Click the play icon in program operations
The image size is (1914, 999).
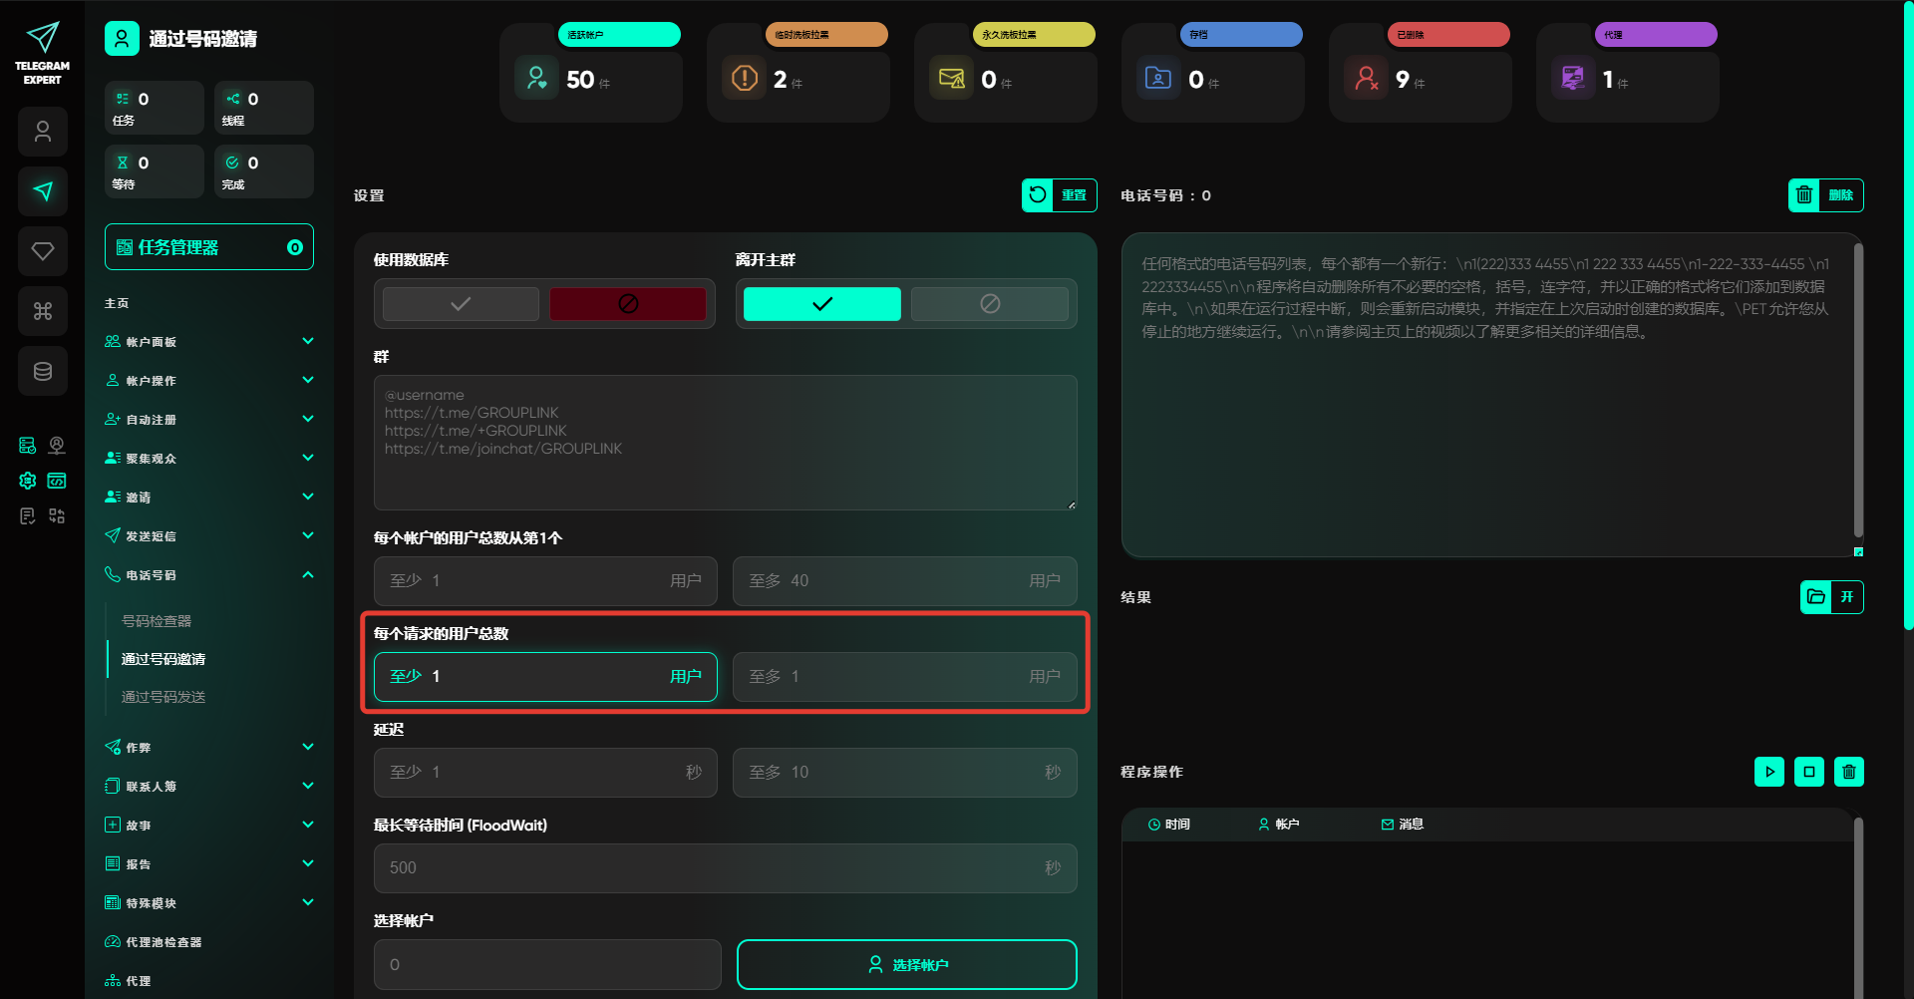[1768, 772]
